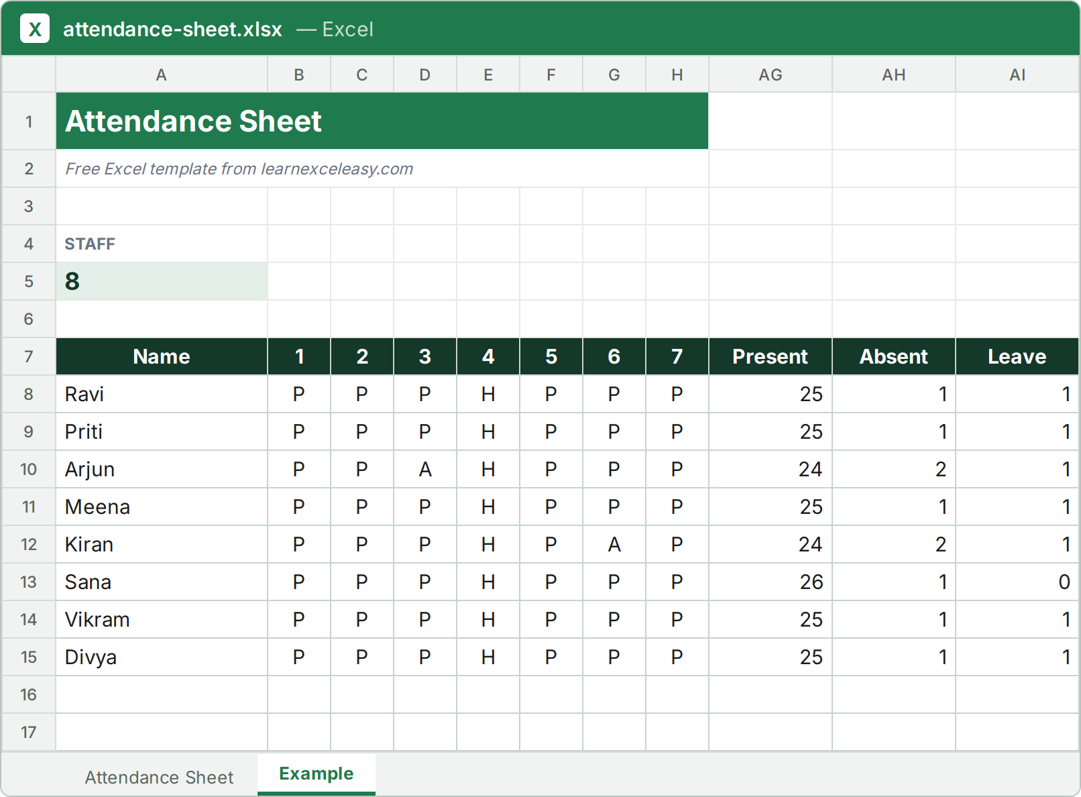Image resolution: width=1081 pixels, height=797 pixels.
Task: Select Sana's Present value 26
Action: tap(771, 582)
